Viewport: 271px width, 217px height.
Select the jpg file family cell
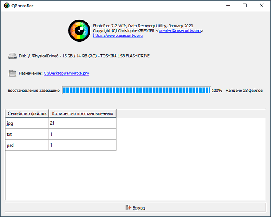pos(27,123)
